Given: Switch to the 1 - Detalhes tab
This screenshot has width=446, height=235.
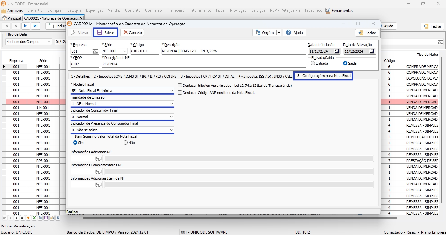Looking at the screenshot, I should pyautogui.click(x=80, y=76).
